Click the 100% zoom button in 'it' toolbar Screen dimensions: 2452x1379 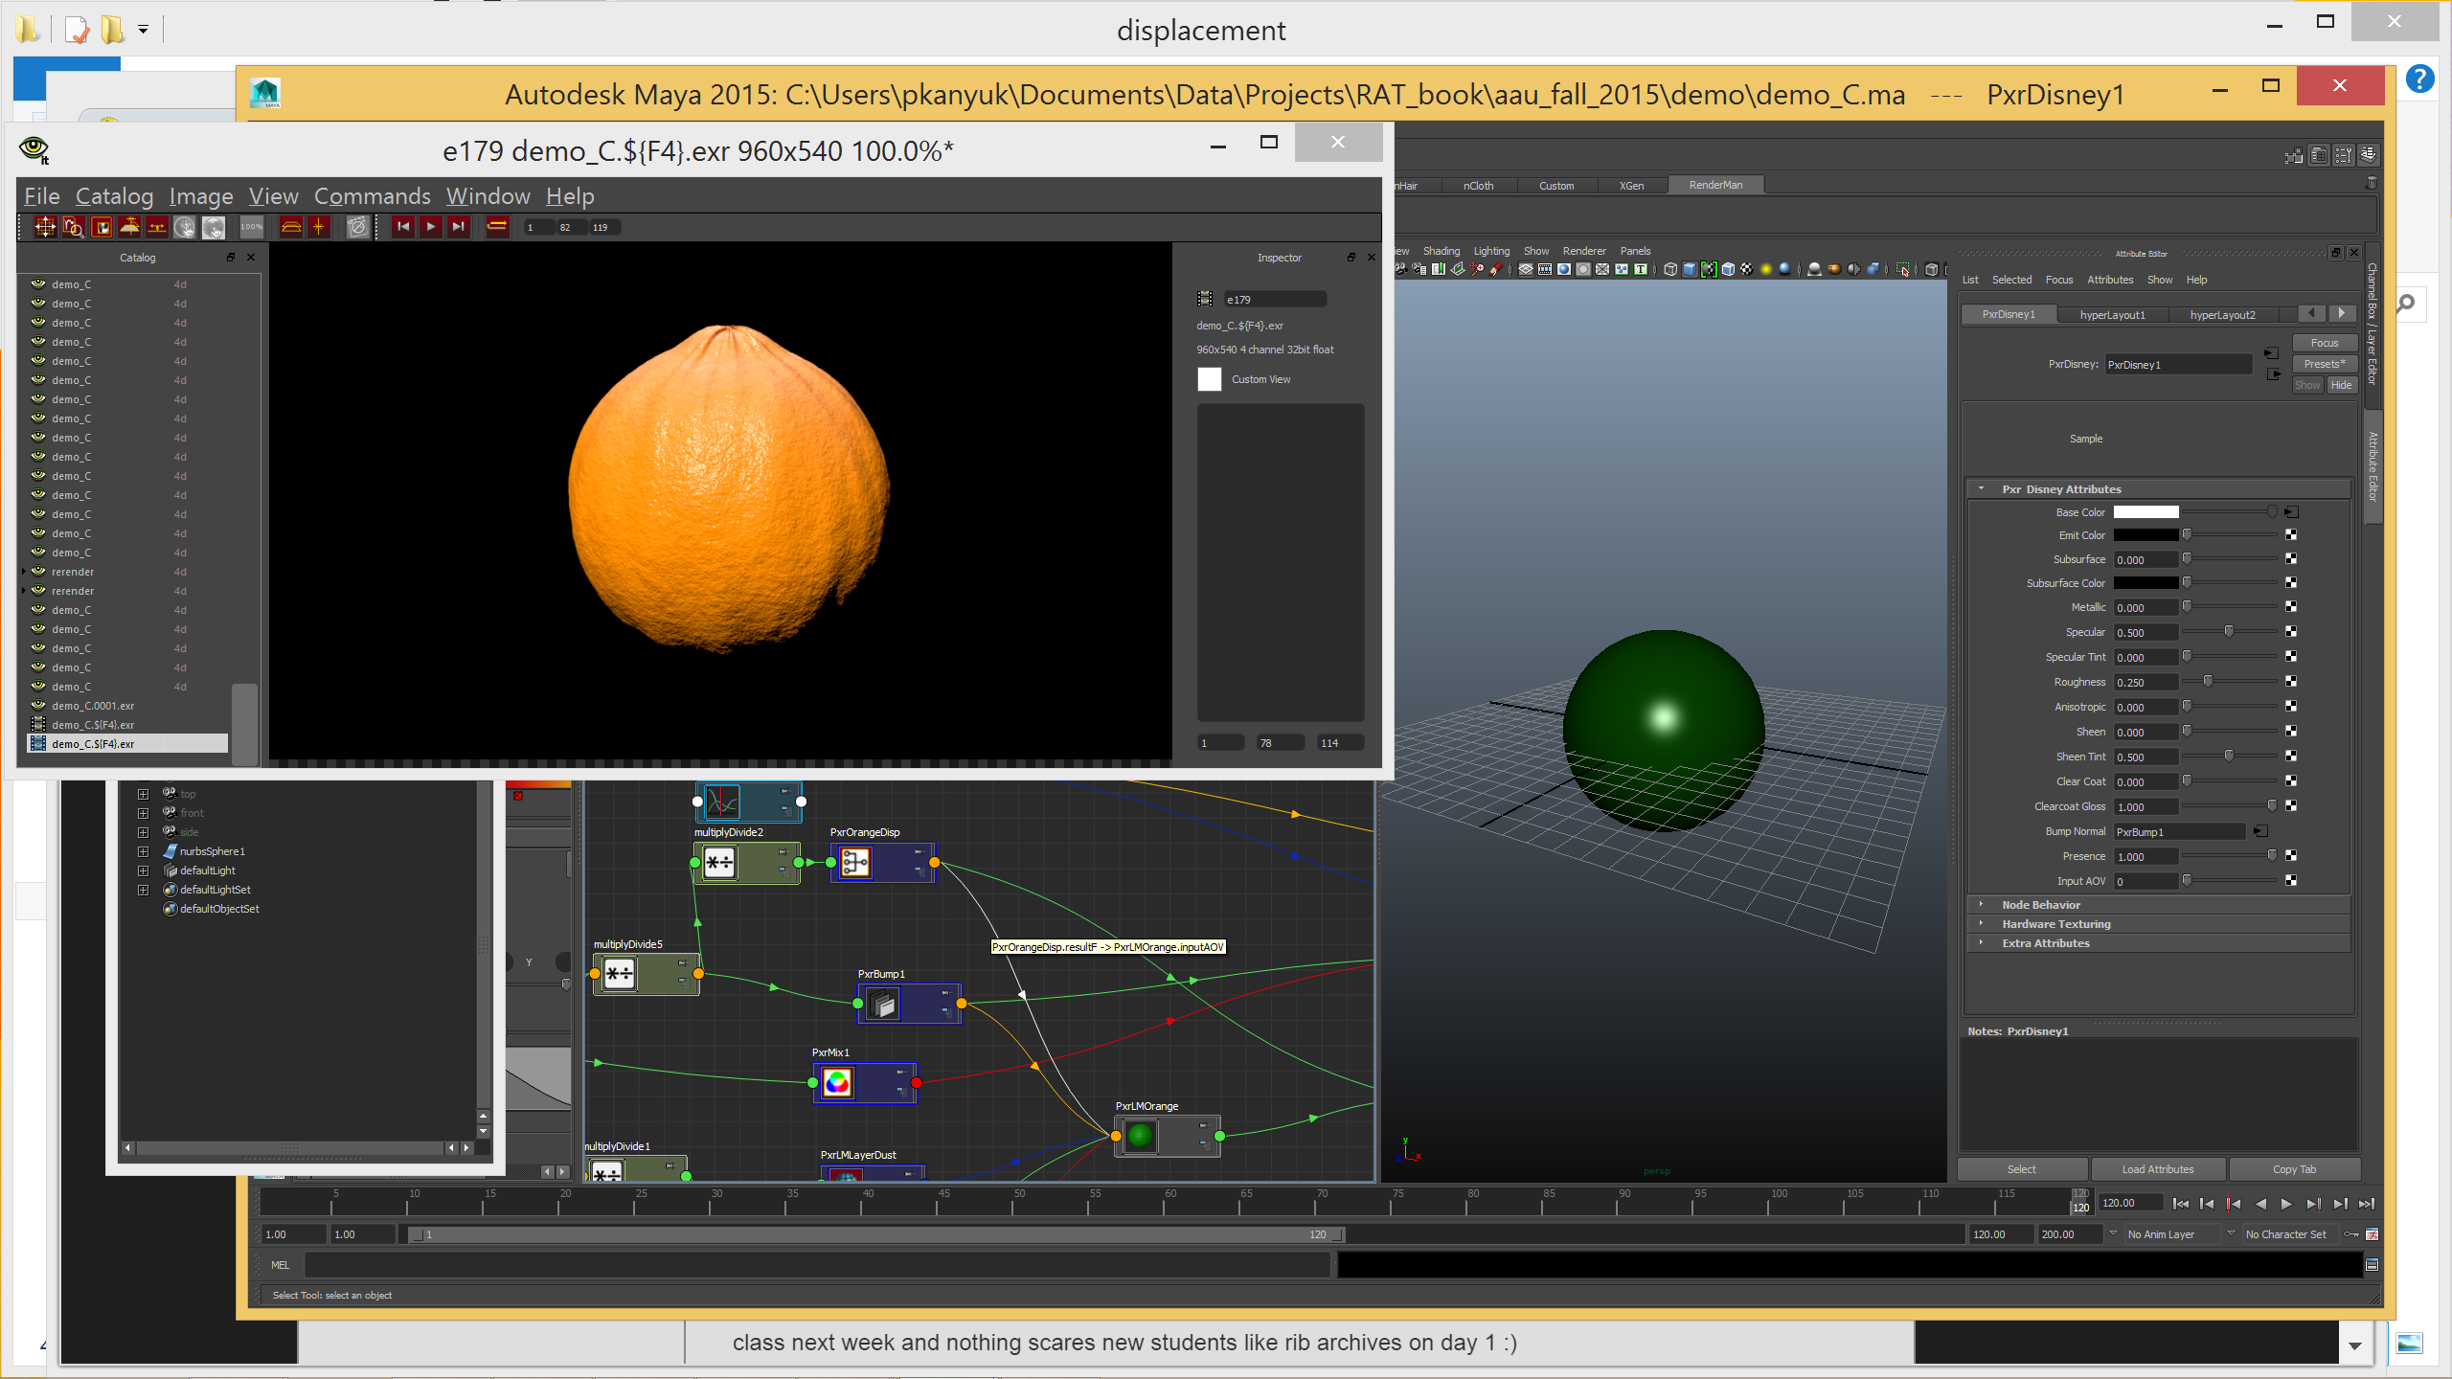point(251,227)
